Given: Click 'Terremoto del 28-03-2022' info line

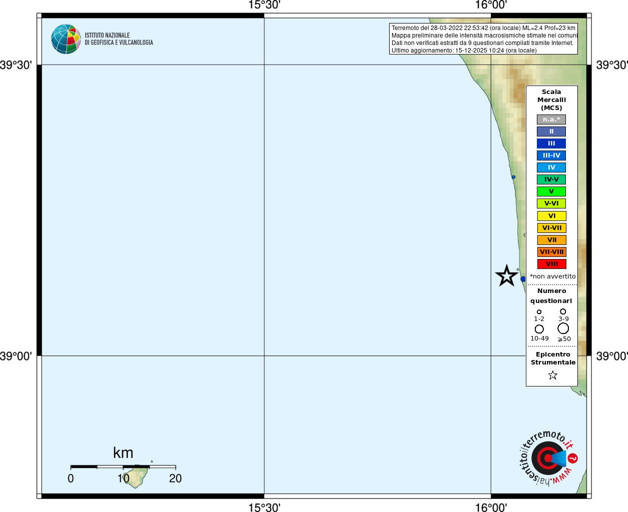Looking at the screenshot, I should coord(483,28).
